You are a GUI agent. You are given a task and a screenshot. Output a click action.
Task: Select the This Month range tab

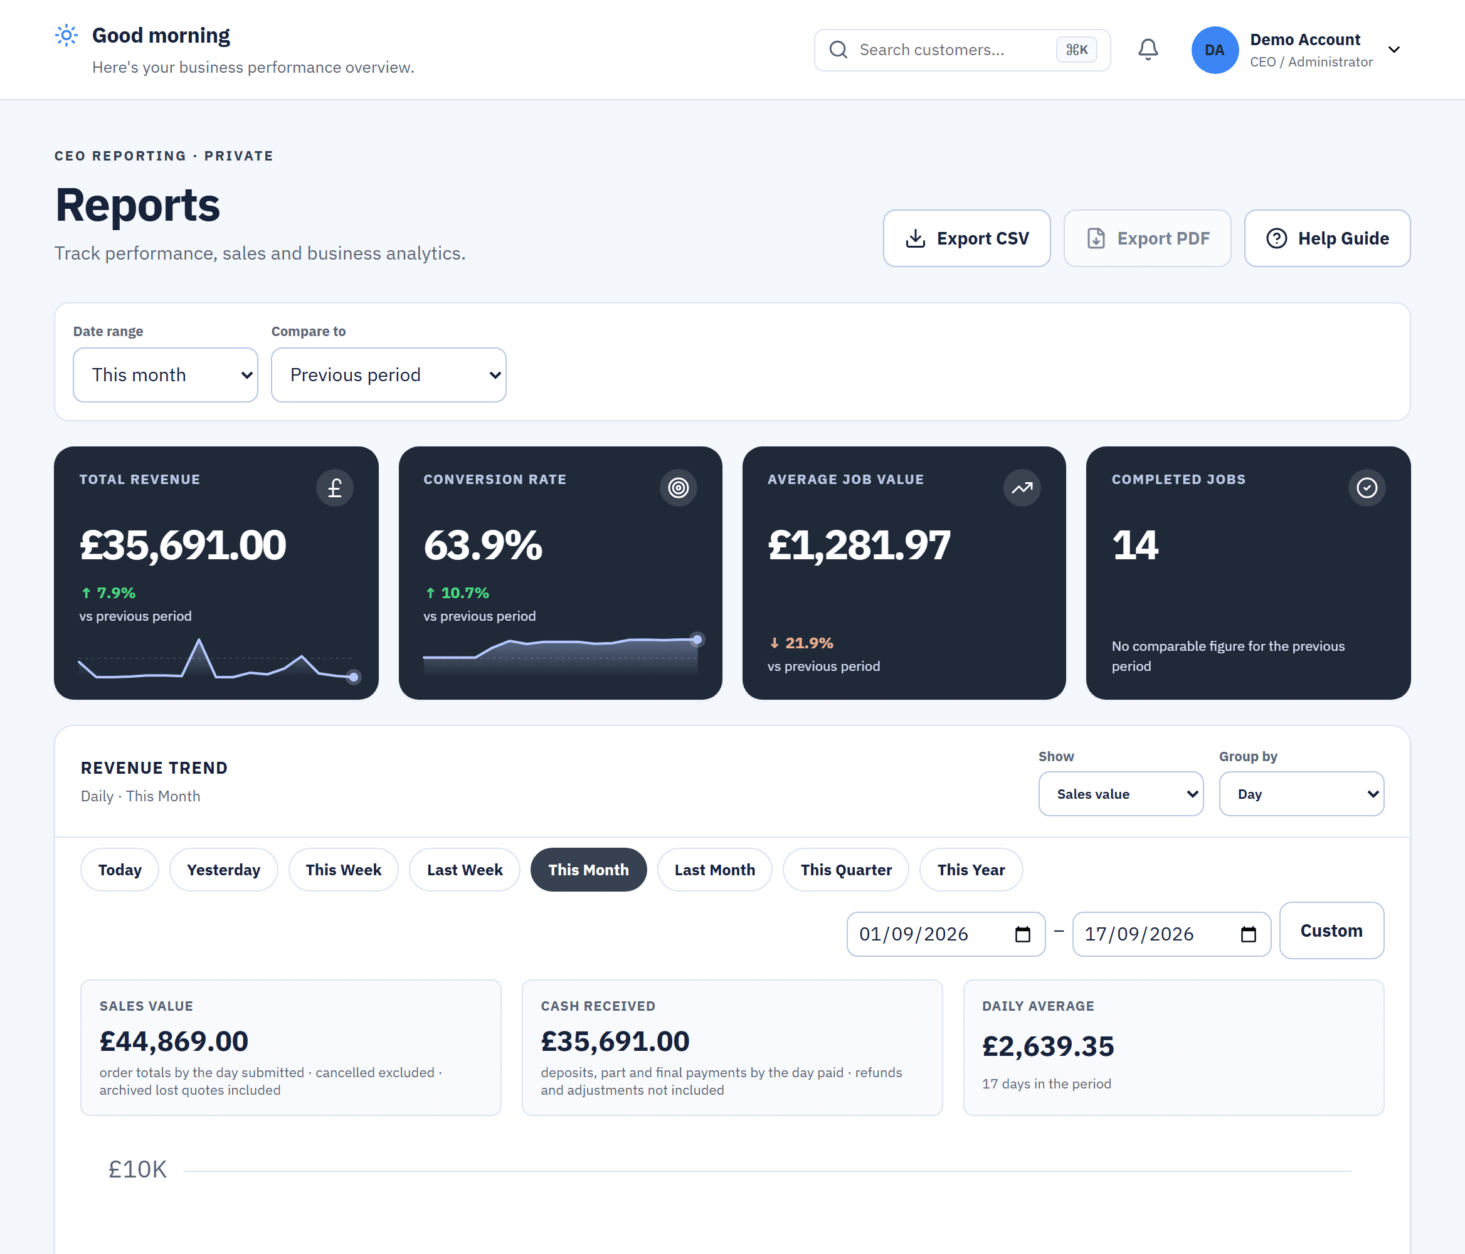588,870
